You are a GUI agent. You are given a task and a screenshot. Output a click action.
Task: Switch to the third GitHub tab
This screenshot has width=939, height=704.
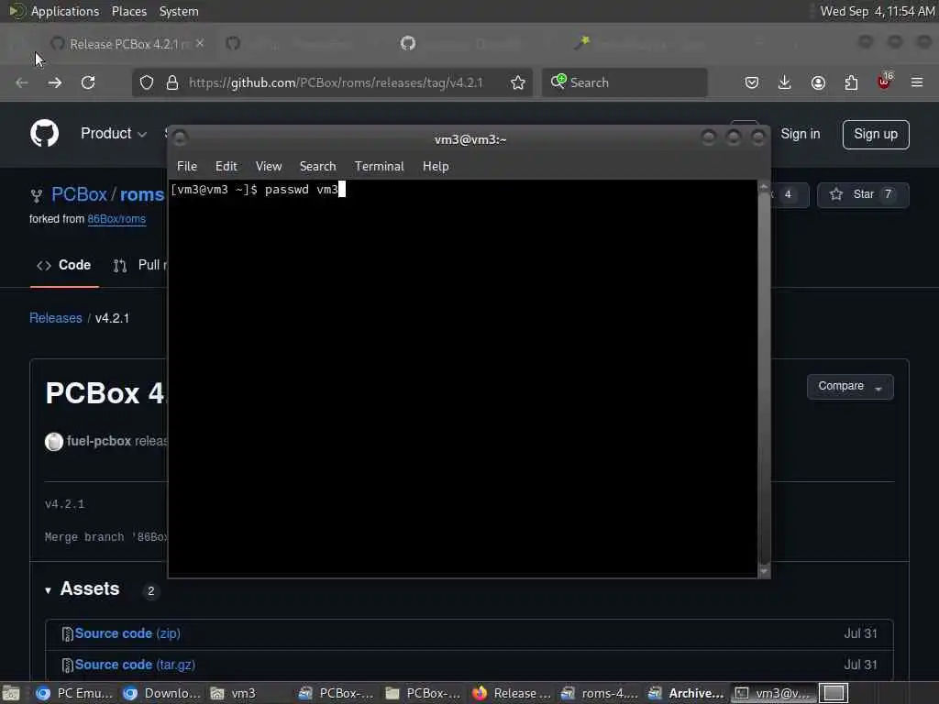473,44
